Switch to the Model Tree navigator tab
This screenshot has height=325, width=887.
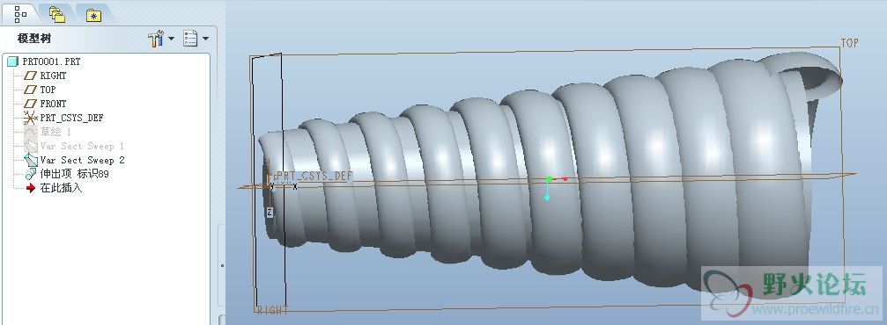tap(21, 13)
